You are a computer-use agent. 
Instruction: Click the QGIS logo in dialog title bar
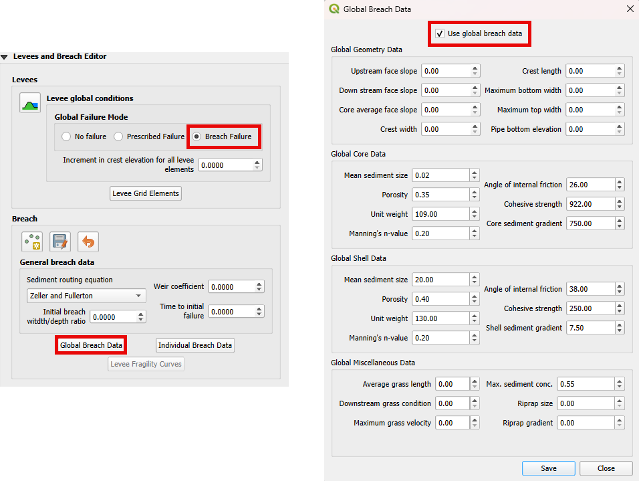tap(334, 9)
